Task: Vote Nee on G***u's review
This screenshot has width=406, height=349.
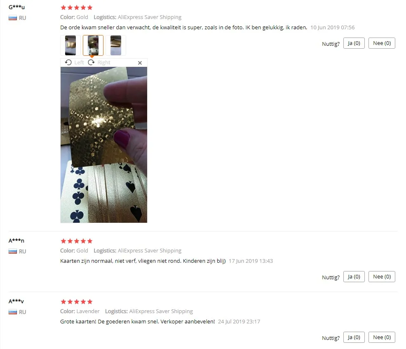Action: (382, 43)
